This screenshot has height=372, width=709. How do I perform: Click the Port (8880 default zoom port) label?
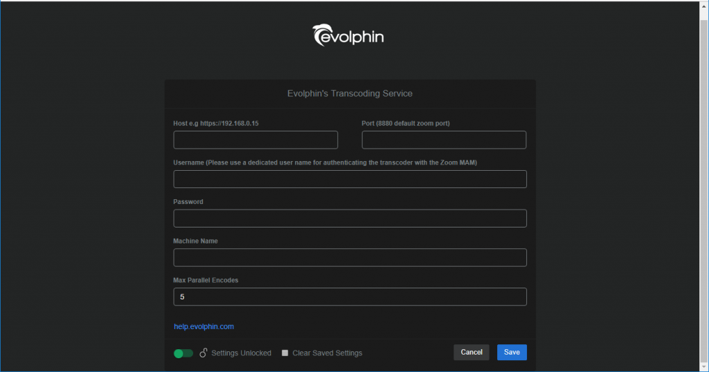tap(406, 123)
